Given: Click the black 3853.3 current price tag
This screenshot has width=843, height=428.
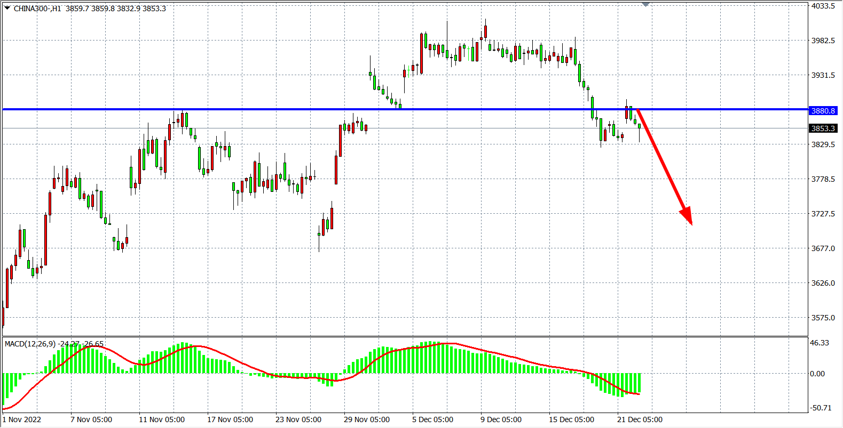Looking at the screenshot, I should [823, 128].
